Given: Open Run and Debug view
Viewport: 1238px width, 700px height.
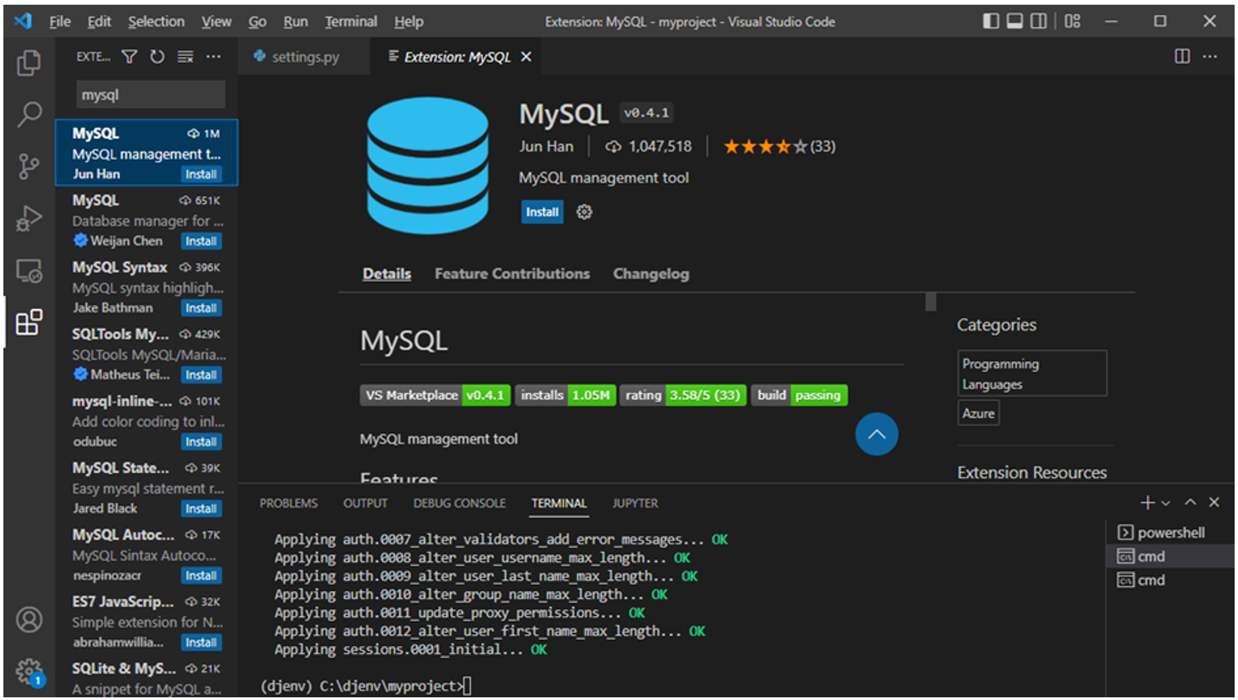Looking at the screenshot, I should pyautogui.click(x=28, y=218).
